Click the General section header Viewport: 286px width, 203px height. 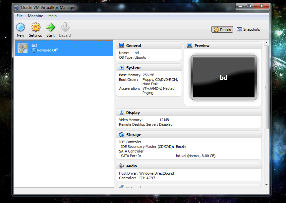point(149,46)
